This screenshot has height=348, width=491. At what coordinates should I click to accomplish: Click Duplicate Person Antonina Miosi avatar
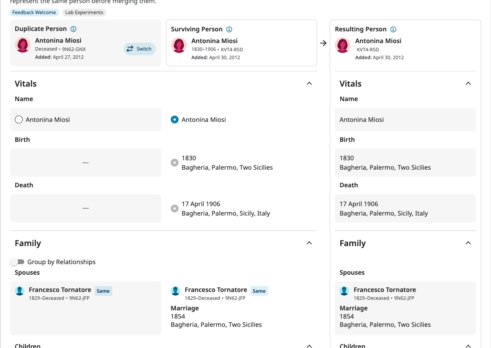[x=23, y=45]
